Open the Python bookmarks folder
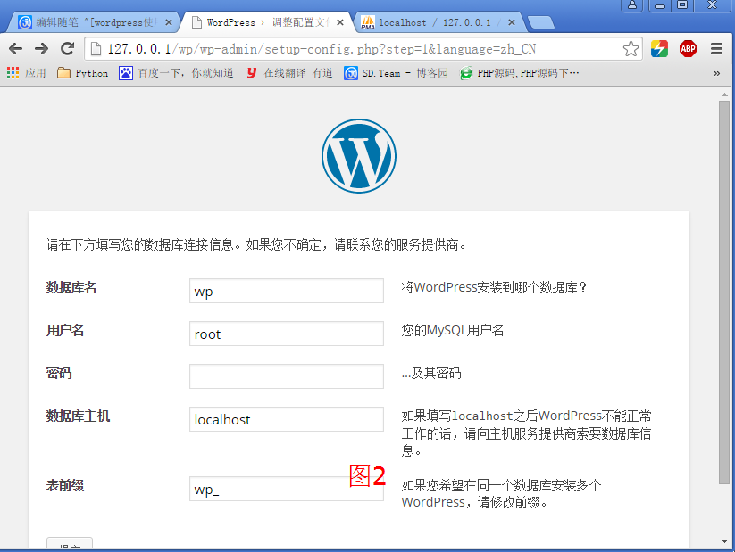The height and width of the screenshot is (552, 735). [x=82, y=73]
